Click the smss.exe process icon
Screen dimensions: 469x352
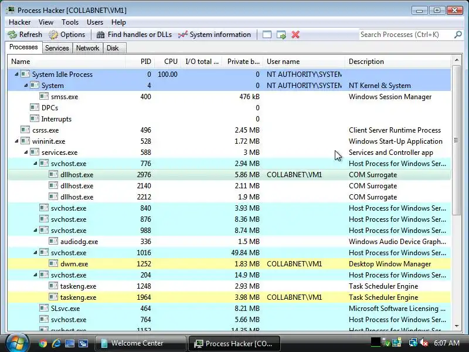coord(44,96)
